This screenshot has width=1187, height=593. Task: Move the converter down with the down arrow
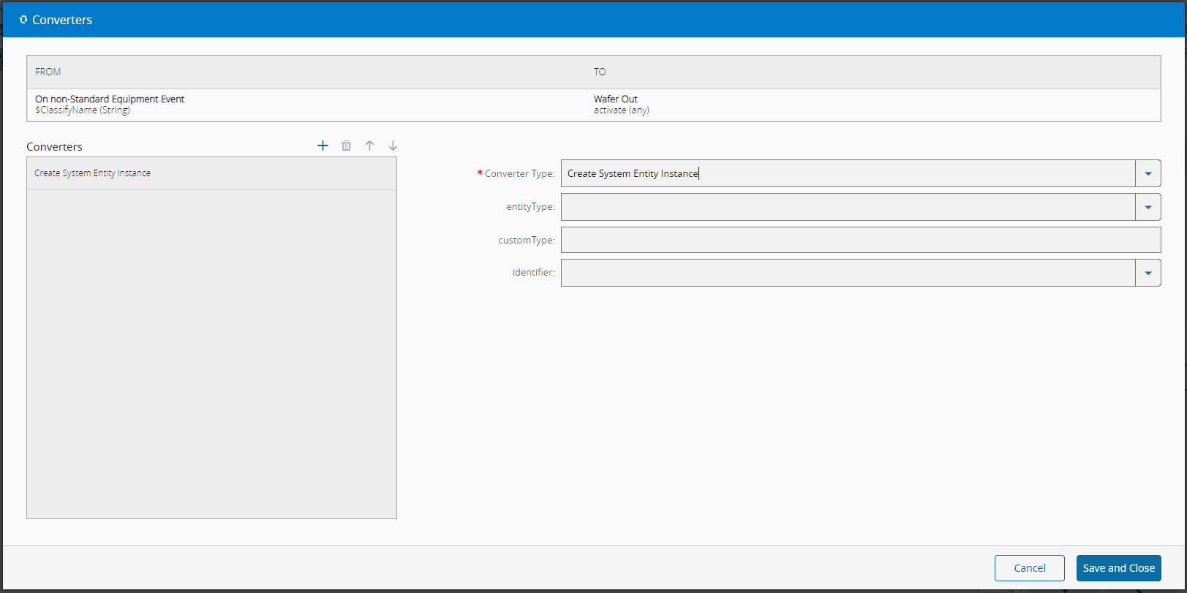coord(393,146)
